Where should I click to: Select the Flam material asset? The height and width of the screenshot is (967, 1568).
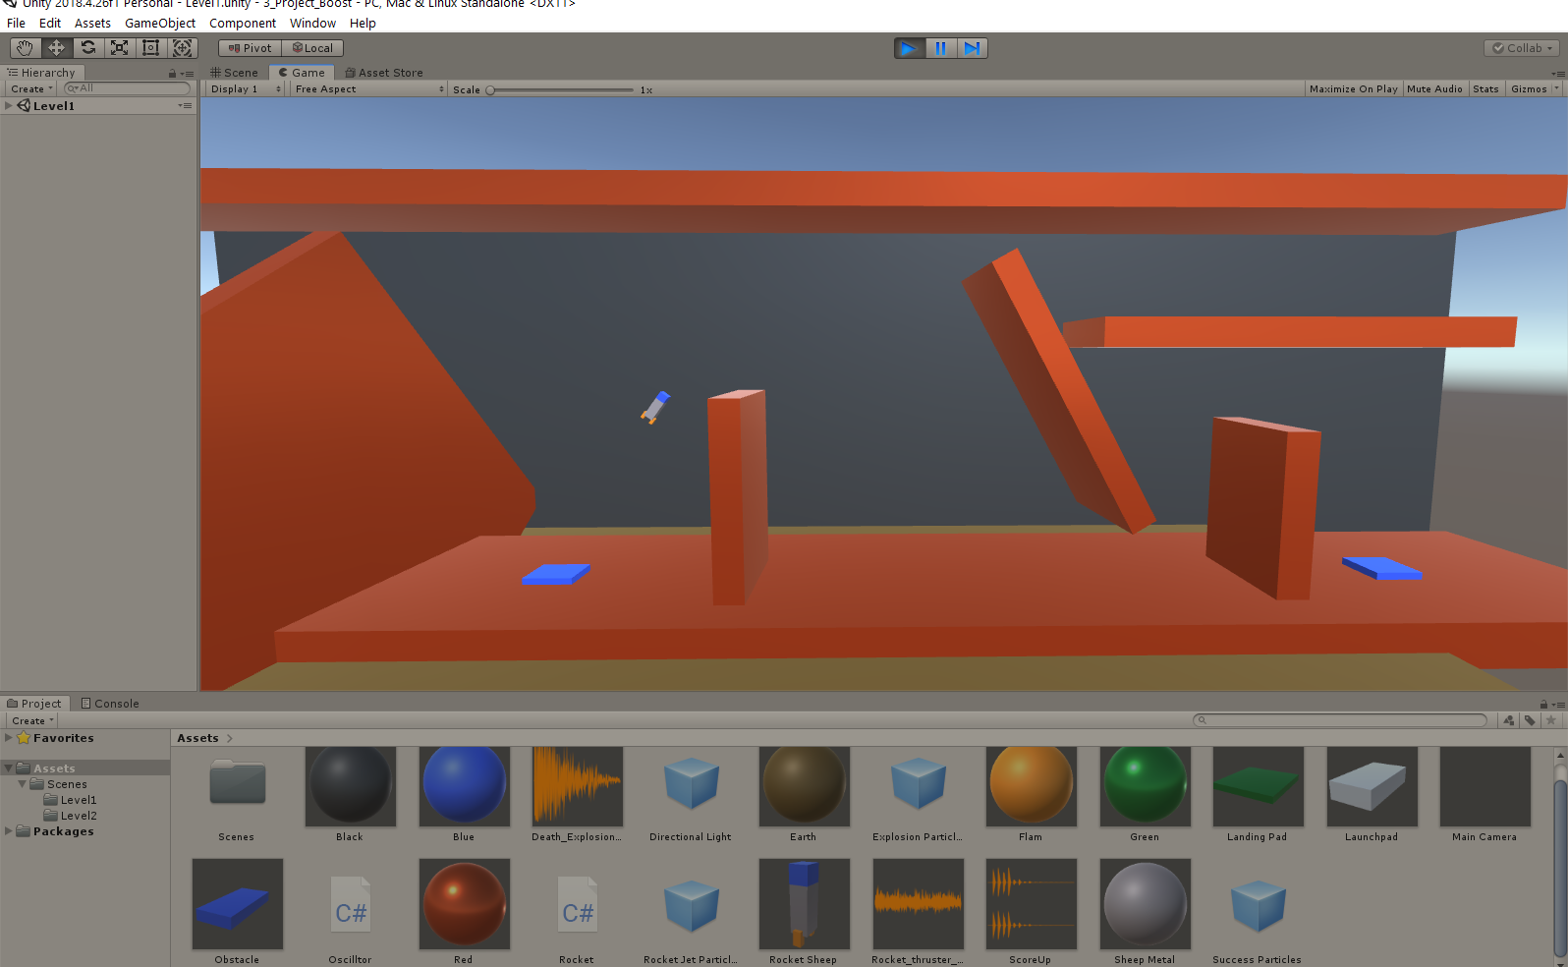tap(1031, 794)
